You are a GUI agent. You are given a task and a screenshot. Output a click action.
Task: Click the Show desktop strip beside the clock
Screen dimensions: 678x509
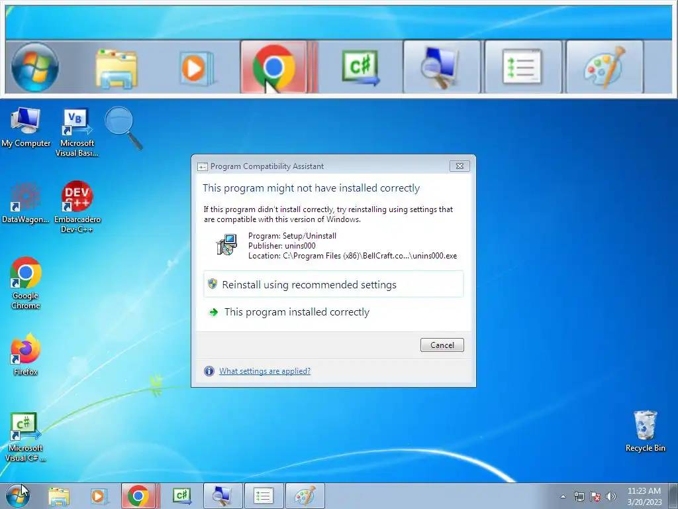pos(673,496)
